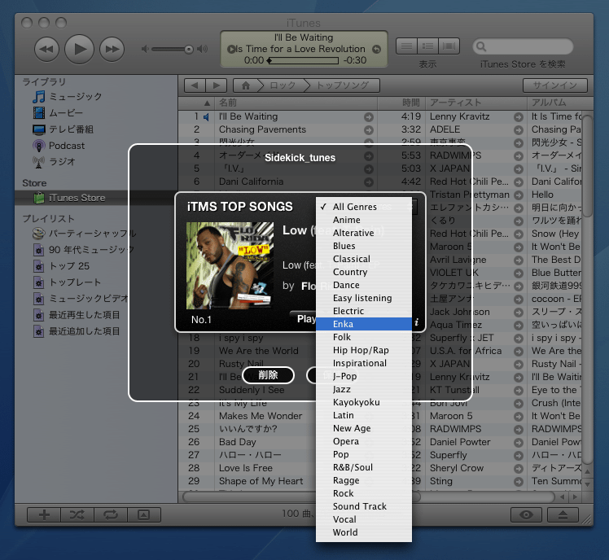Screen dimensions: 609x560
Task: Toggle artwork viewer panel button
Action: click(x=142, y=514)
